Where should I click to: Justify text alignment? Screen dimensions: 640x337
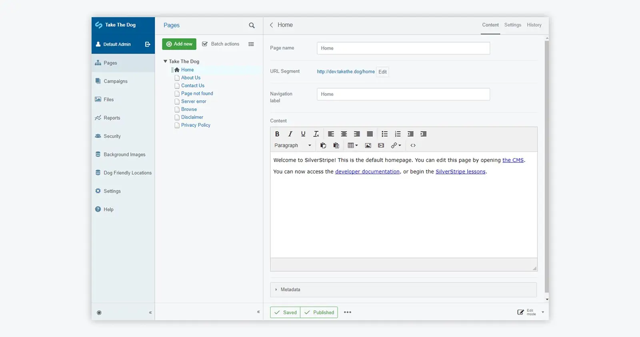point(370,134)
